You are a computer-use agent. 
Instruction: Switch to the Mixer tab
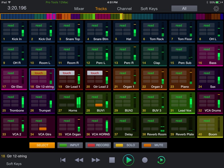[79, 9]
